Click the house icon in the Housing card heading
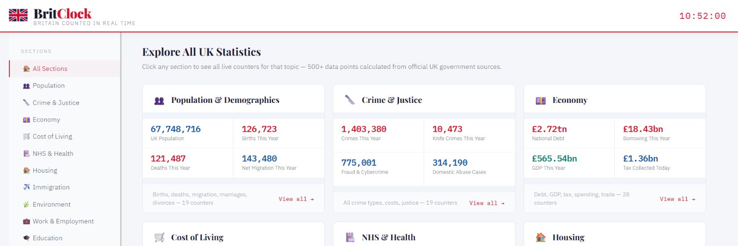The height and width of the screenshot is (246, 738). tap(541, 237)
